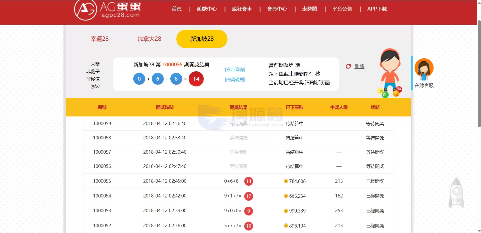The height and width of the screenshot is (233, 481).
Task: Click the coin icon beside 784,608
Action: click(x=286, y=181)
